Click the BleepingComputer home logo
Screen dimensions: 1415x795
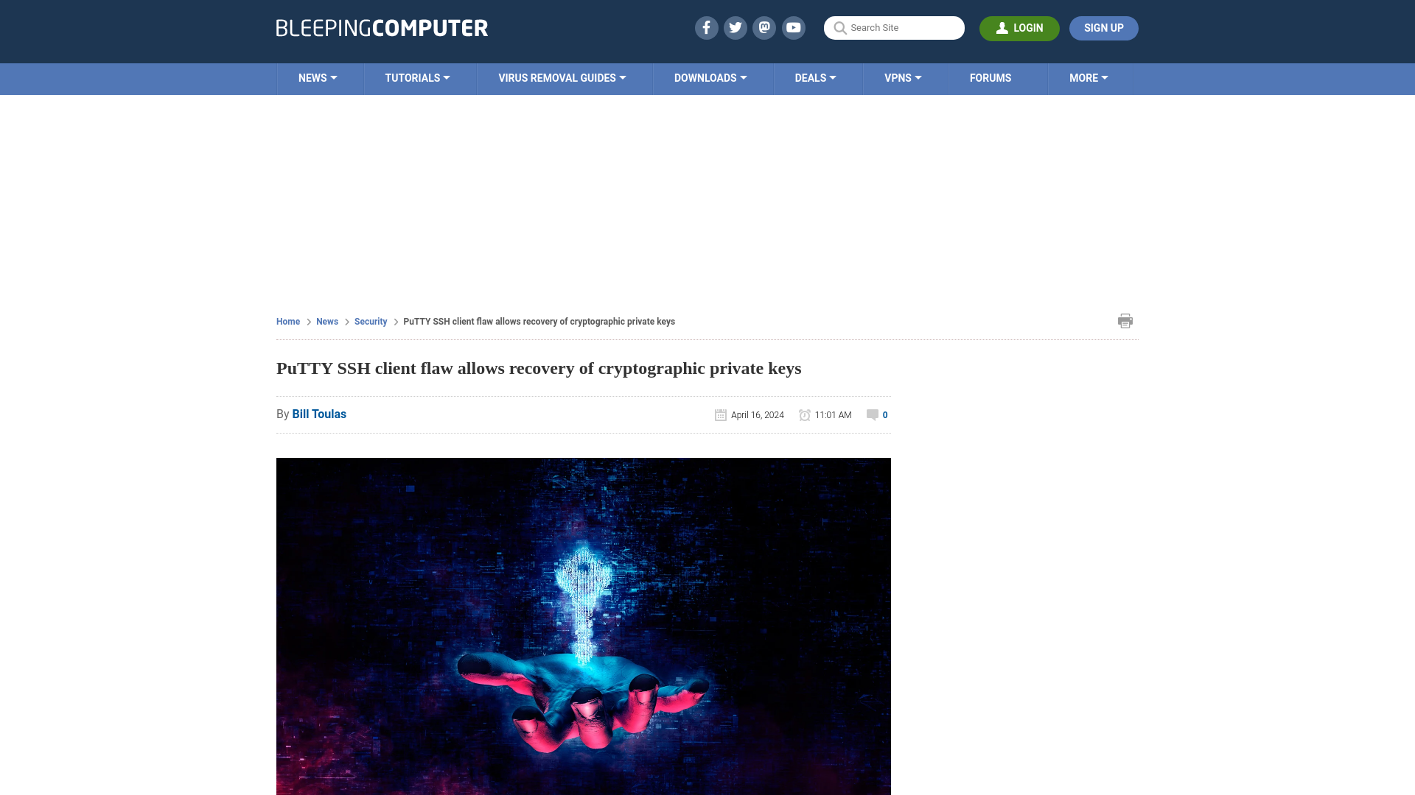pyautogui.click(x=382, y=27)
